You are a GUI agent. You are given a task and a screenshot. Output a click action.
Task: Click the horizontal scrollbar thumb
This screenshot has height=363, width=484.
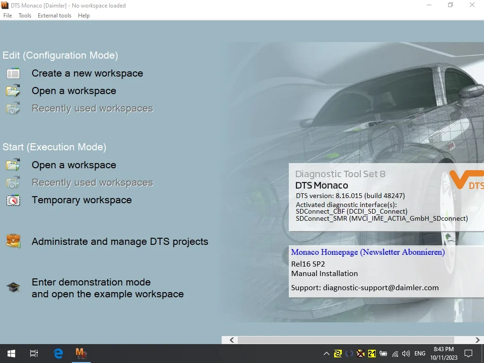[346, 340]
